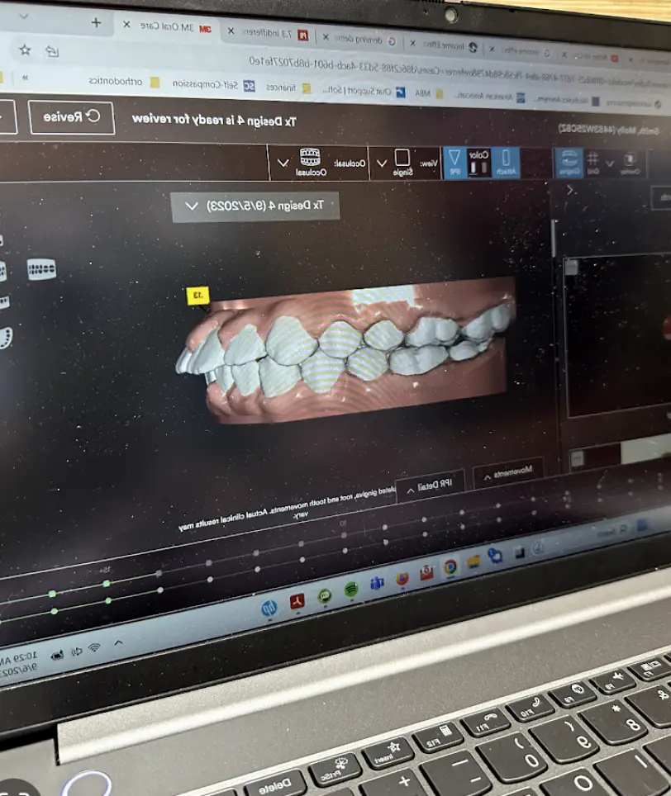Toggle the Color option in toolbar
The height and width of the screenshot is (796, 671).
pyautogui.click(x=478, y=163)
